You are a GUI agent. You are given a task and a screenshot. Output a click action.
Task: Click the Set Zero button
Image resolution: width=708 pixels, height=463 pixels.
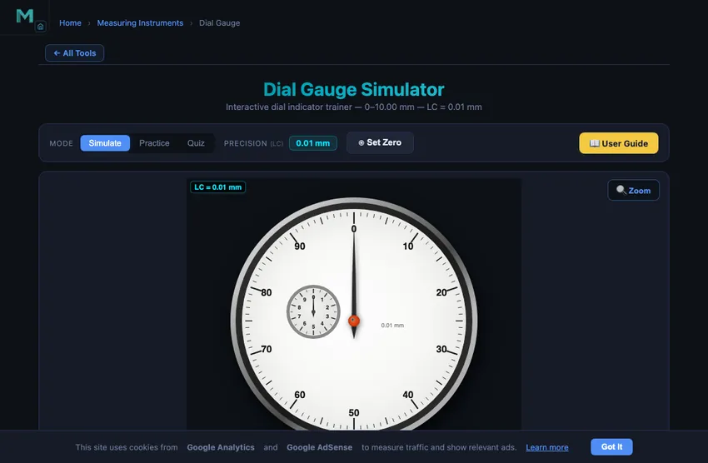pyautogui.click(x=380, y=142)
